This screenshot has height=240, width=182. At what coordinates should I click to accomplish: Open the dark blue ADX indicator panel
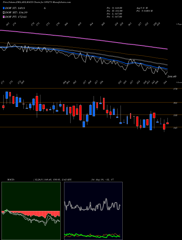click(x=93, y=211)
